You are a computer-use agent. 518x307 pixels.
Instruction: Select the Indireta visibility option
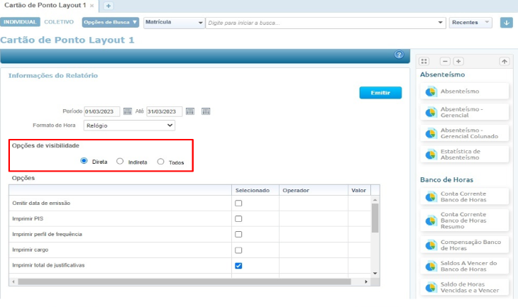120,162
